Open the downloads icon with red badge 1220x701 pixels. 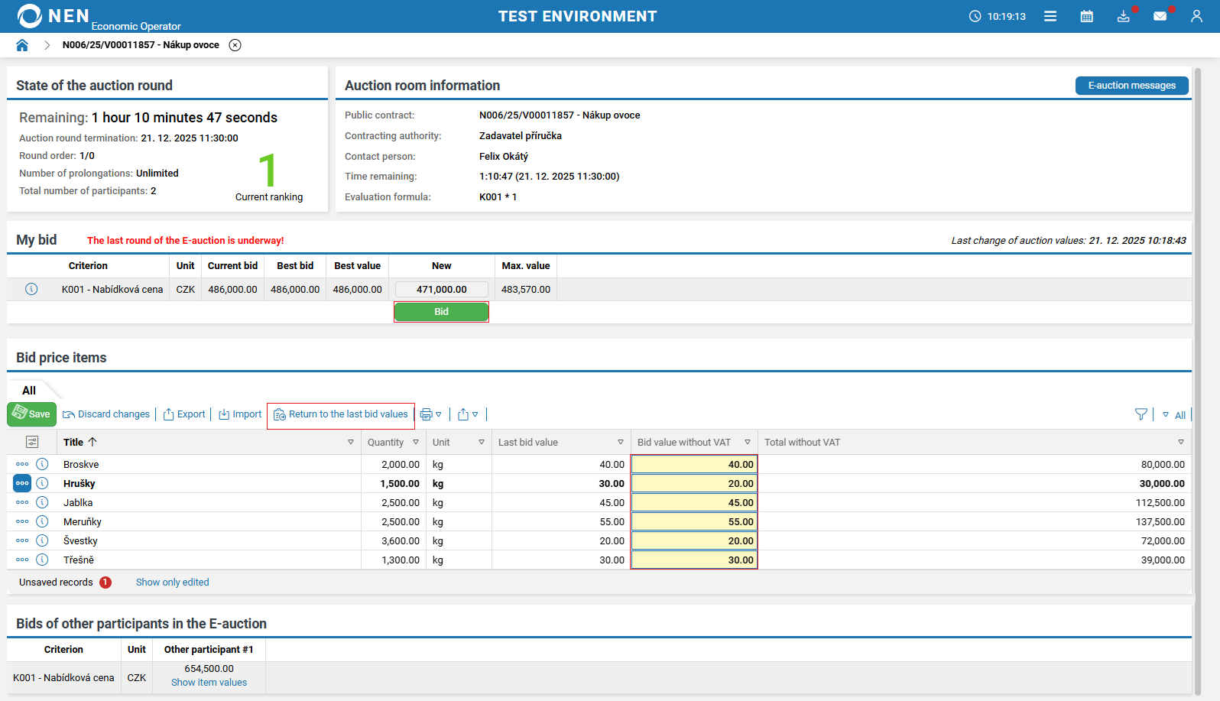[1123, 16]
